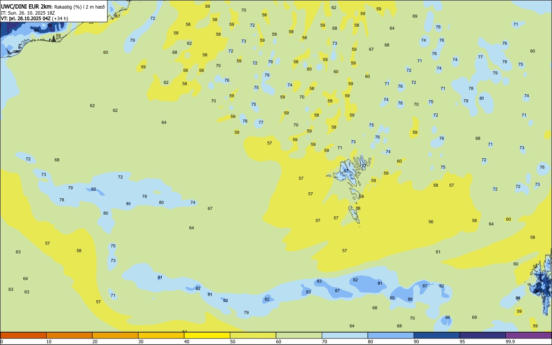The height and width of the screenshot is (345, 552).
Task: Select the 30–40 gold legend swatch
Action: point(161,335)
